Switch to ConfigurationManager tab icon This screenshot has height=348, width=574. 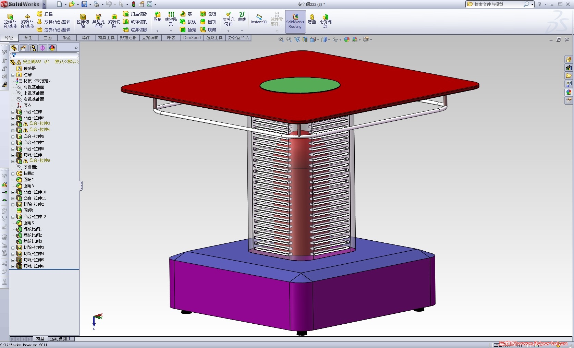pos(33,48)
